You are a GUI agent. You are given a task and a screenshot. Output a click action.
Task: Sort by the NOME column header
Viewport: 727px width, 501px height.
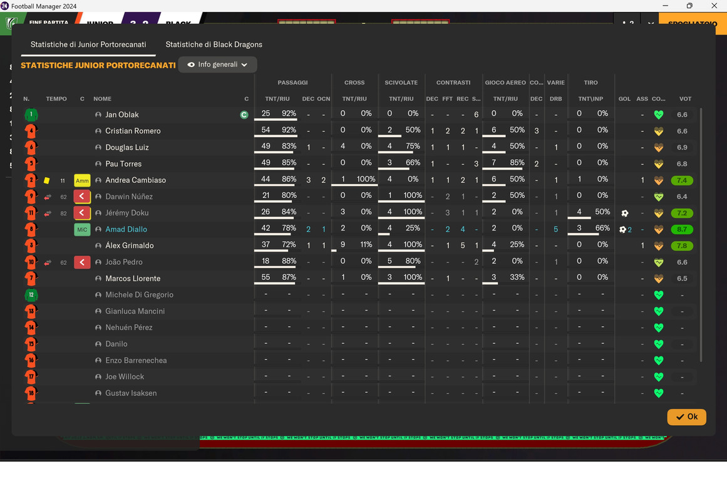coord(102,99)
